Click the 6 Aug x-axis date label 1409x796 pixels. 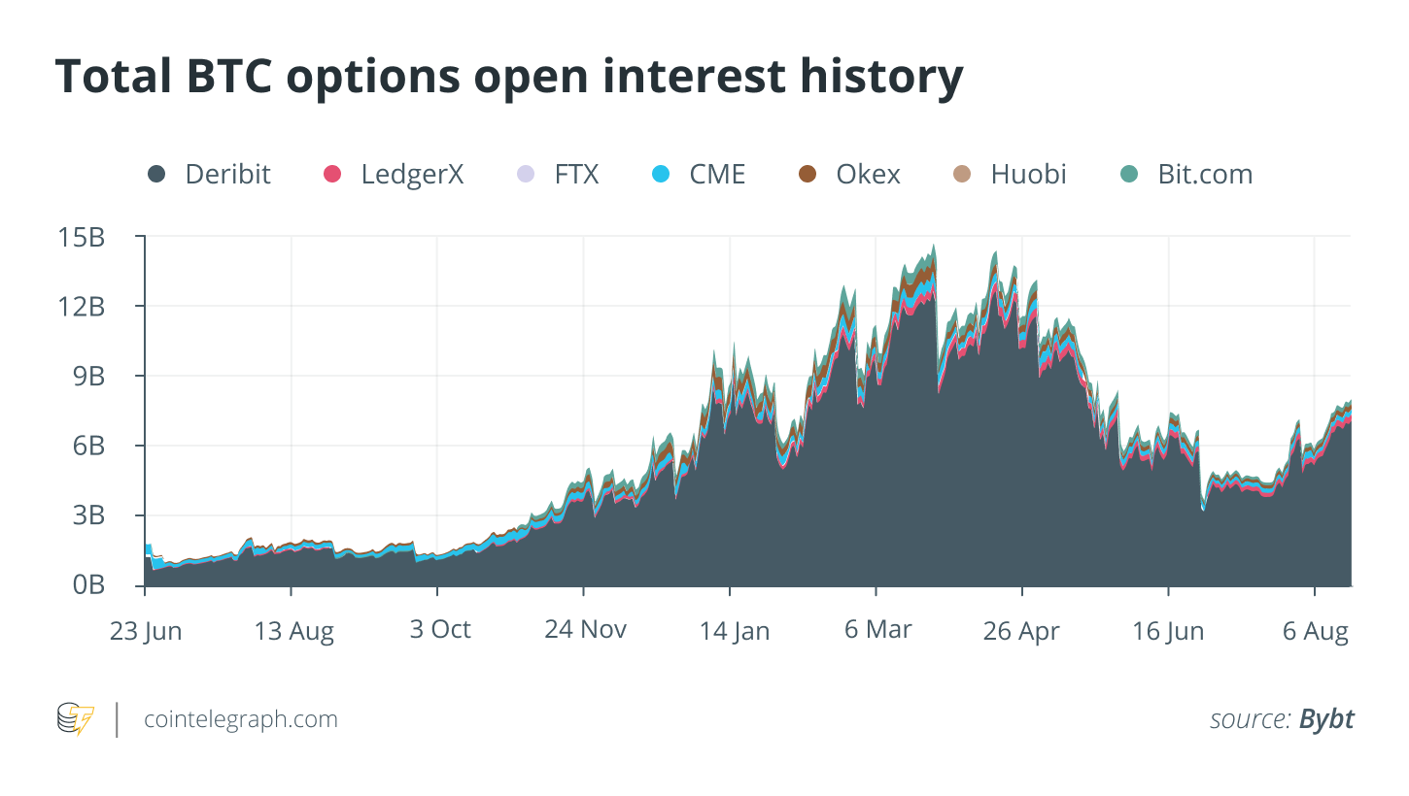pos(1316,631)
